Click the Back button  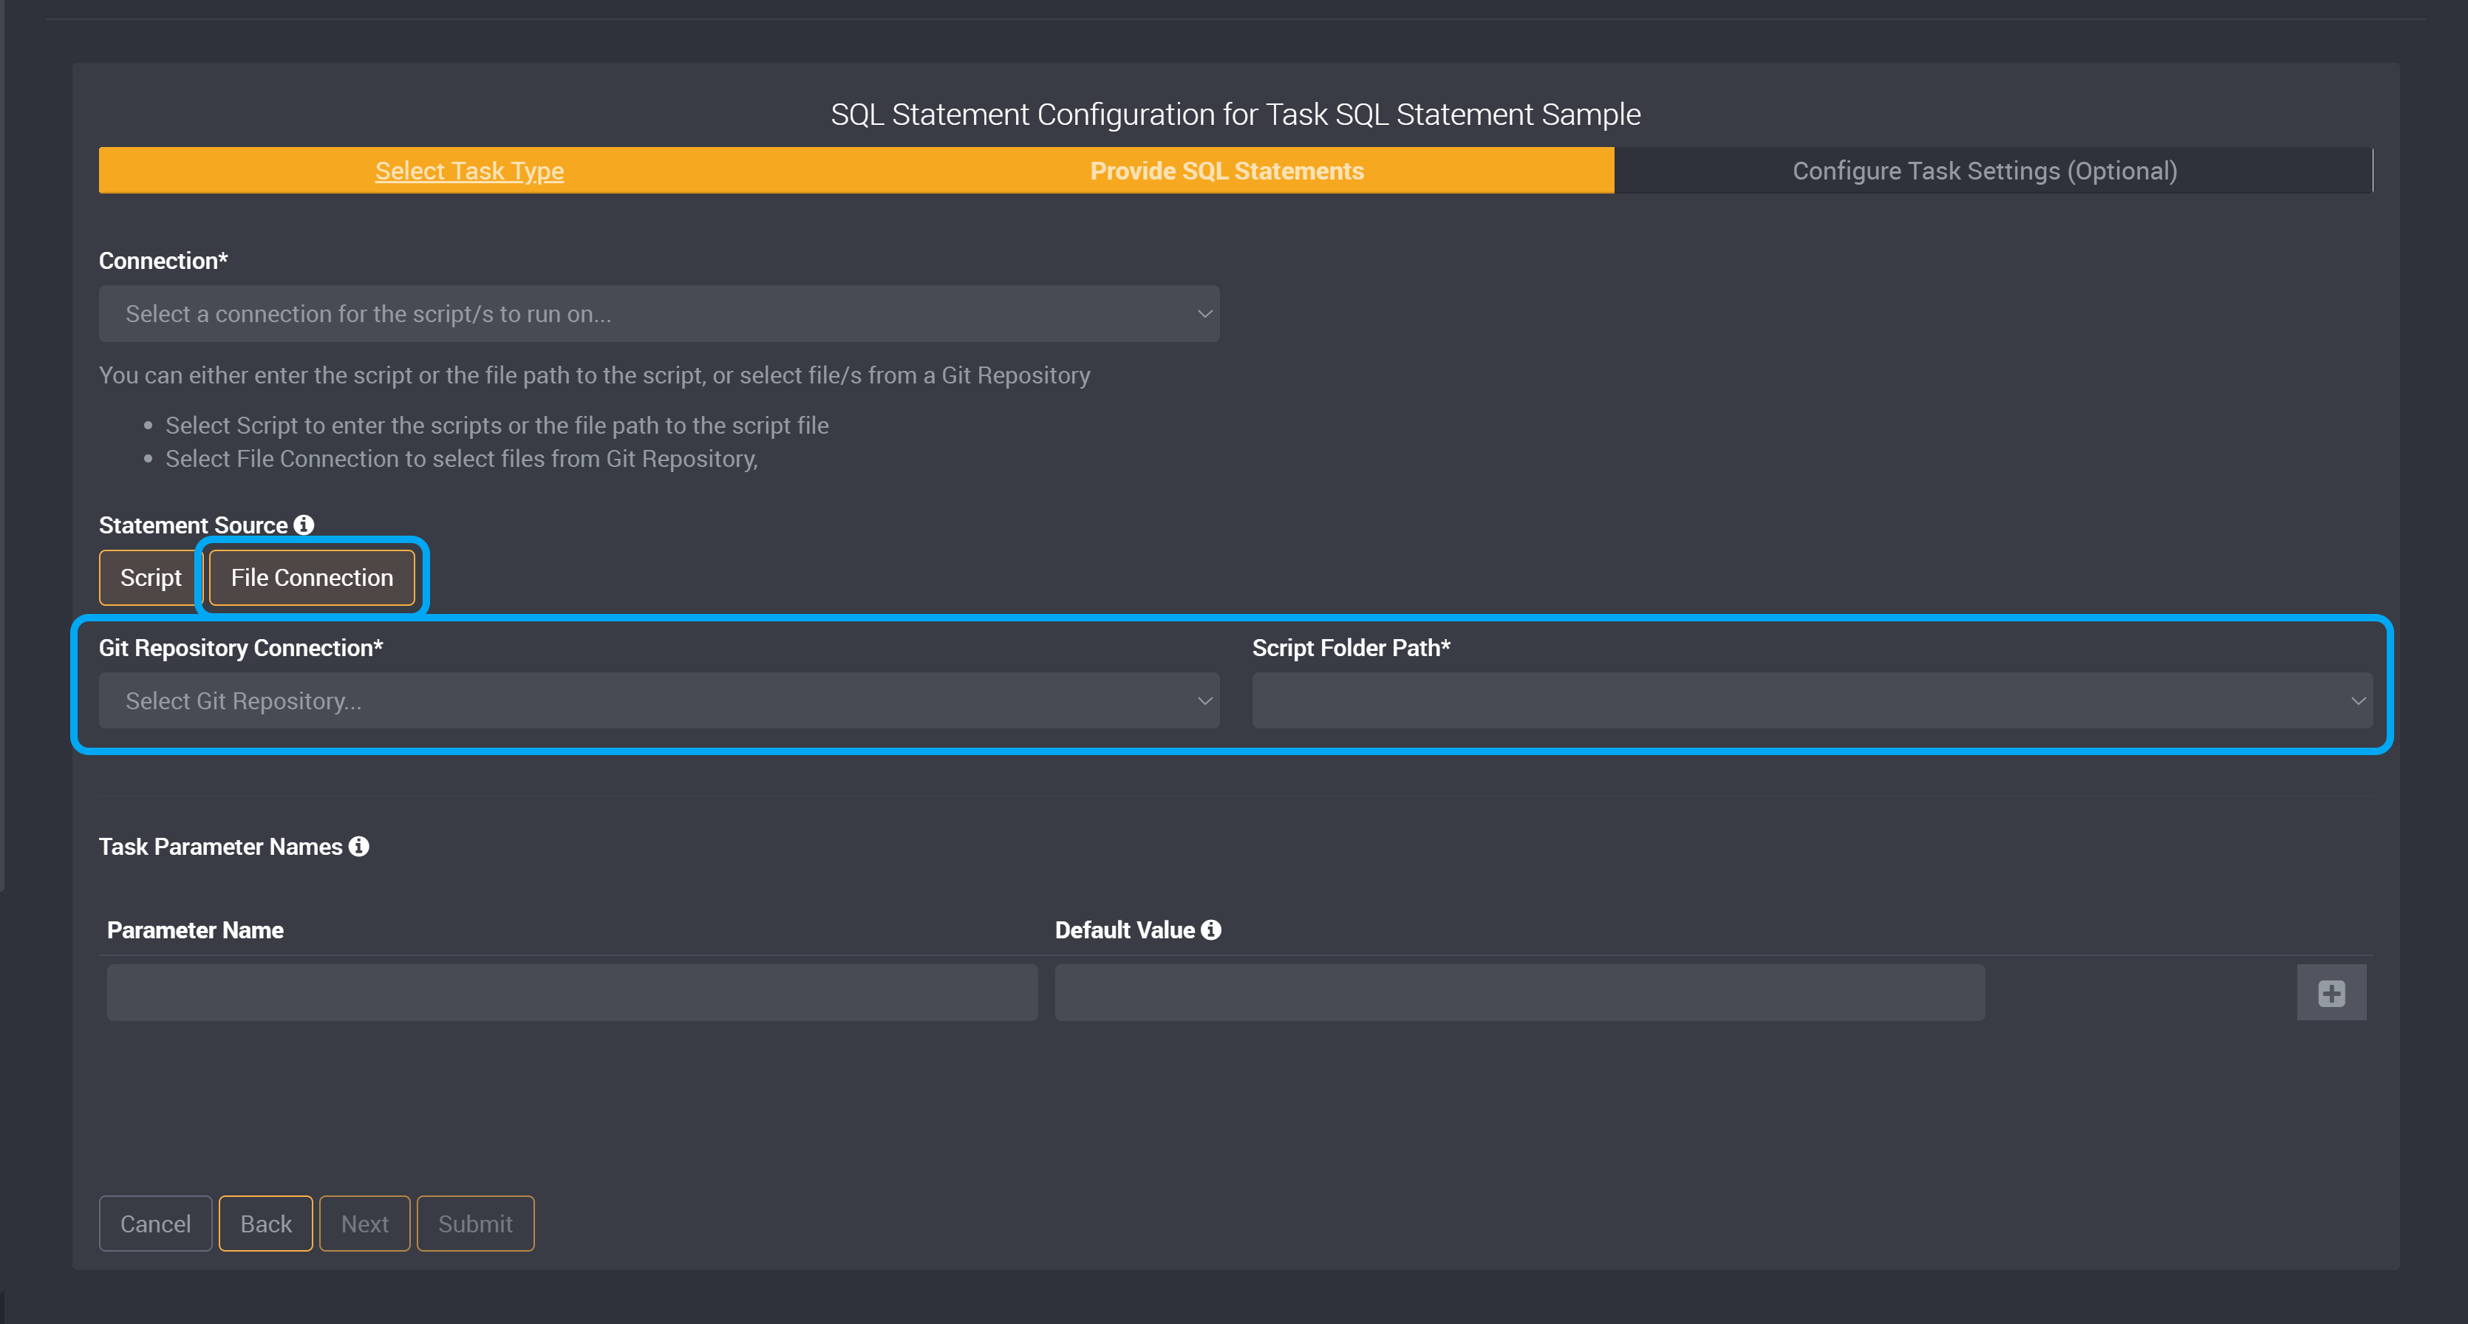pyautogui.click(x=265, y=1224)
